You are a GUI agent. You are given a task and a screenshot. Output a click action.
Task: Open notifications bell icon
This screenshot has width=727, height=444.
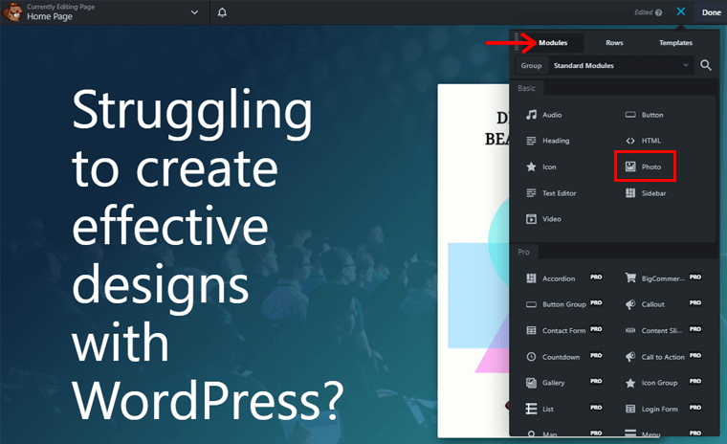click(223, 12)
